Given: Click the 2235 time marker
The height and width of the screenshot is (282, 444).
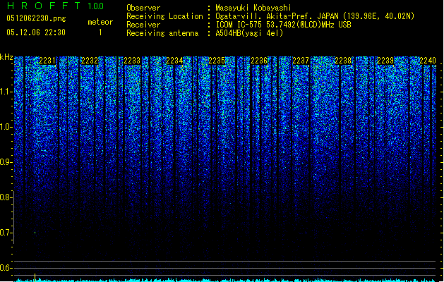Looking at the screenshot, I should 217,61.
